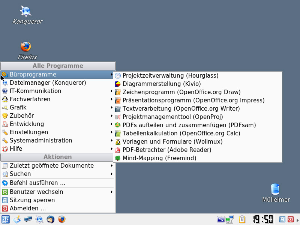Click the pencil-and-paper launcher in the panel
This screenshot has height=225, width=300.
(17, 219)
